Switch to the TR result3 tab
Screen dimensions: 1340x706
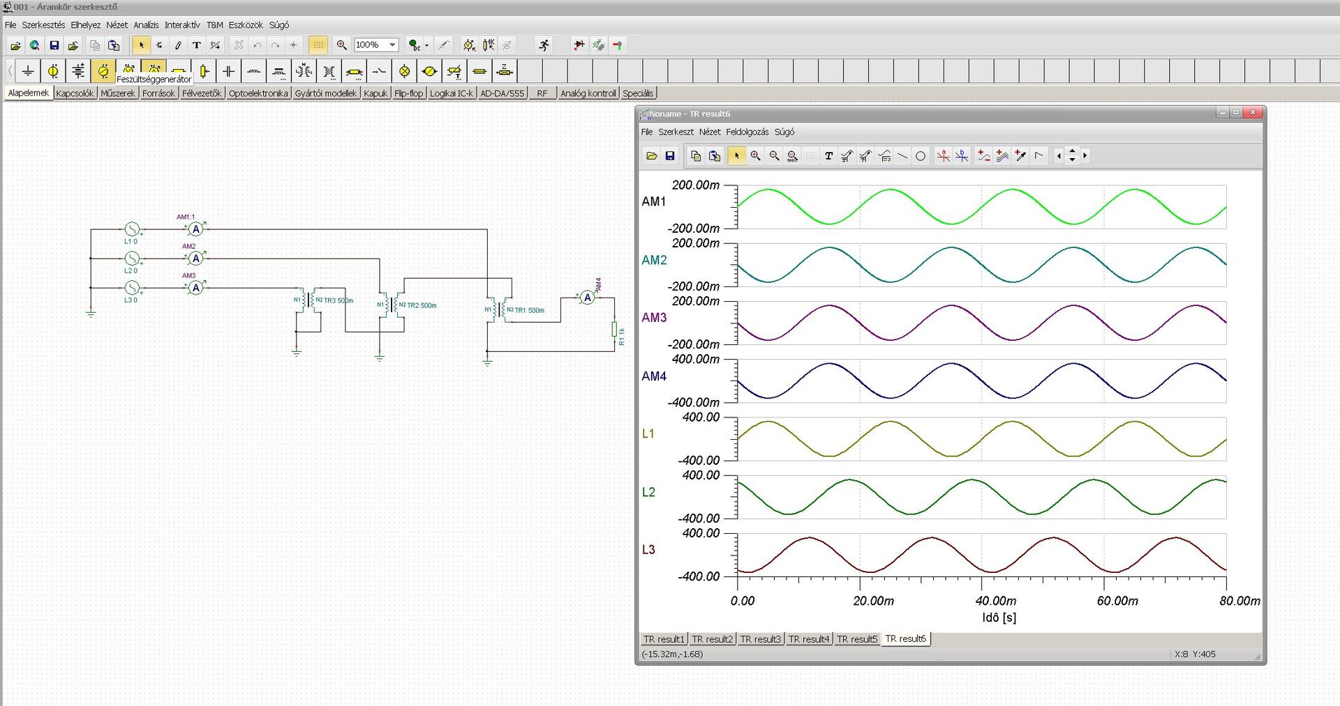pyautogui.click(x=760, y=639)
